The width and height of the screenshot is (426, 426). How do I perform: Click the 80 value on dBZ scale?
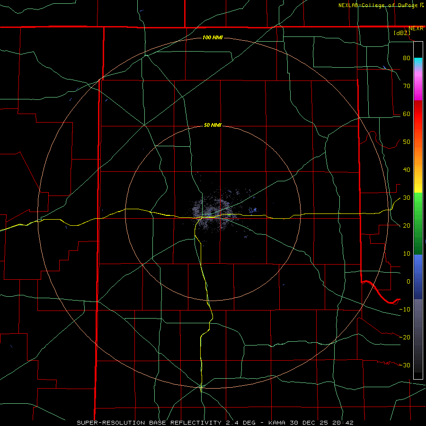[x=407, y=58]
